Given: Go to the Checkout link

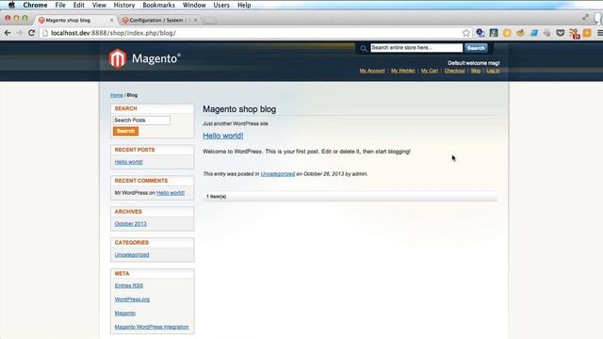Looking at the screenshot, I should click(x=454, y=71).
